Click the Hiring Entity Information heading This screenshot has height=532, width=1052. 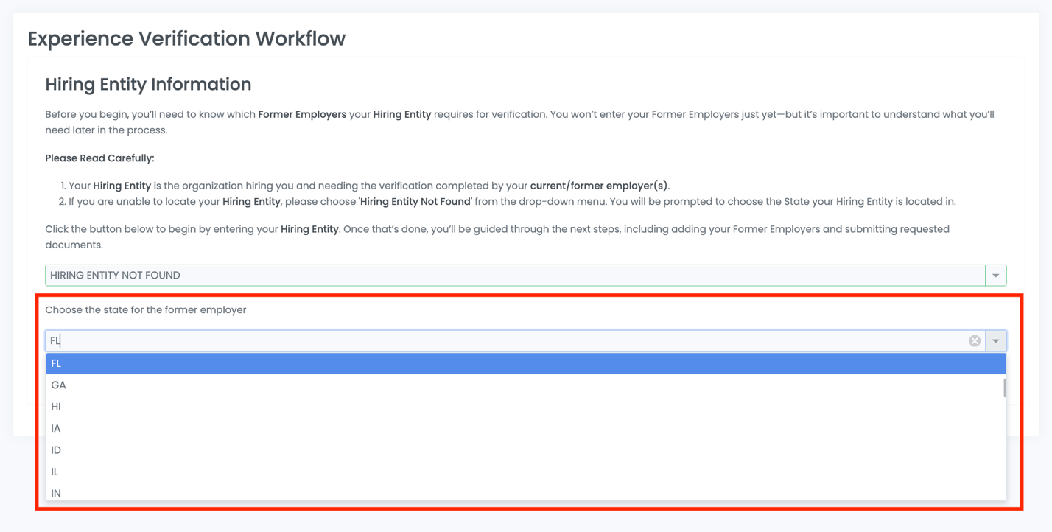148,84
